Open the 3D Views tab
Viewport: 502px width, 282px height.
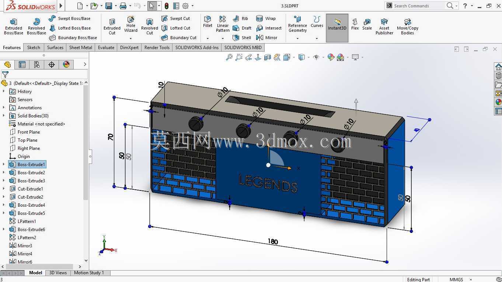click(x=58, y=273)
